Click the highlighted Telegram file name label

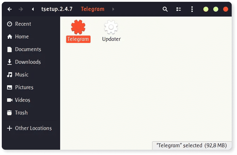(x=78, y=39)
